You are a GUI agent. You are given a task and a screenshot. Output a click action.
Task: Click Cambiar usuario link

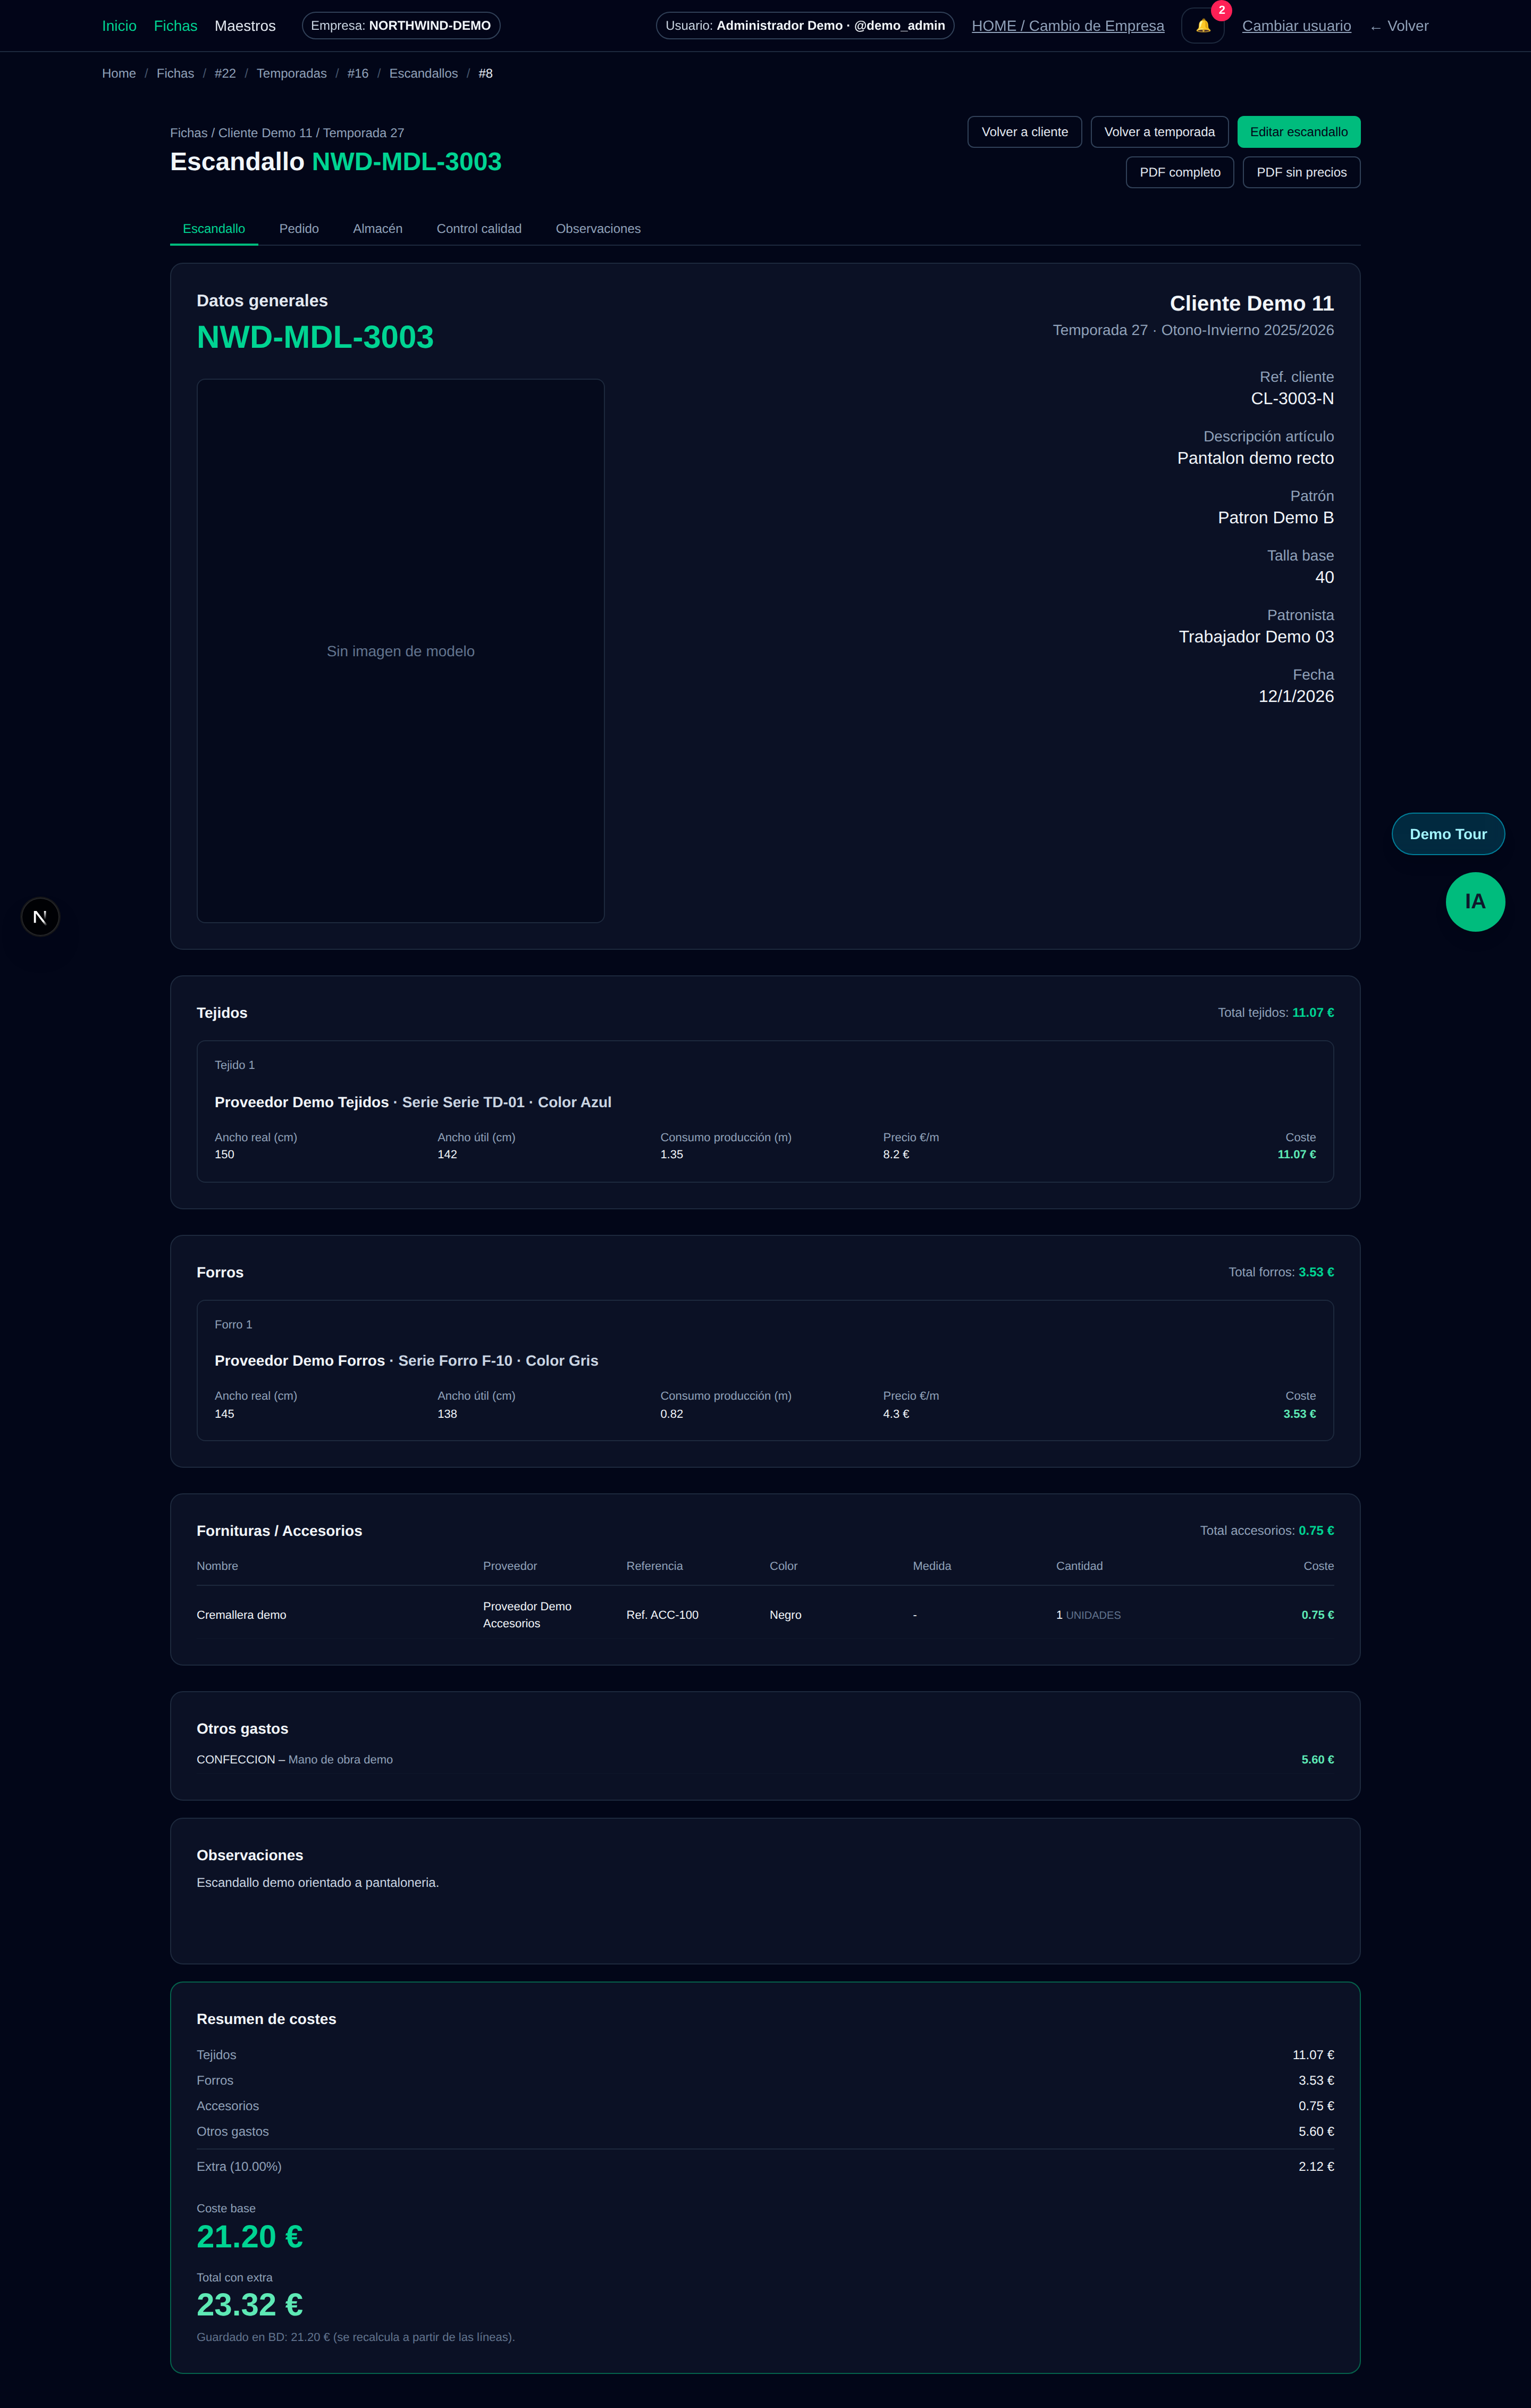1295,26
